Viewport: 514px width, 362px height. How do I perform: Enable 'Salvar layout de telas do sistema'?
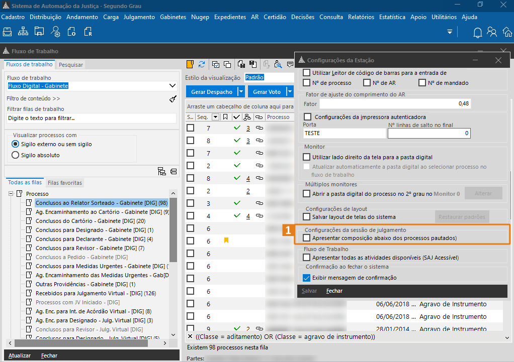point(306,216)
